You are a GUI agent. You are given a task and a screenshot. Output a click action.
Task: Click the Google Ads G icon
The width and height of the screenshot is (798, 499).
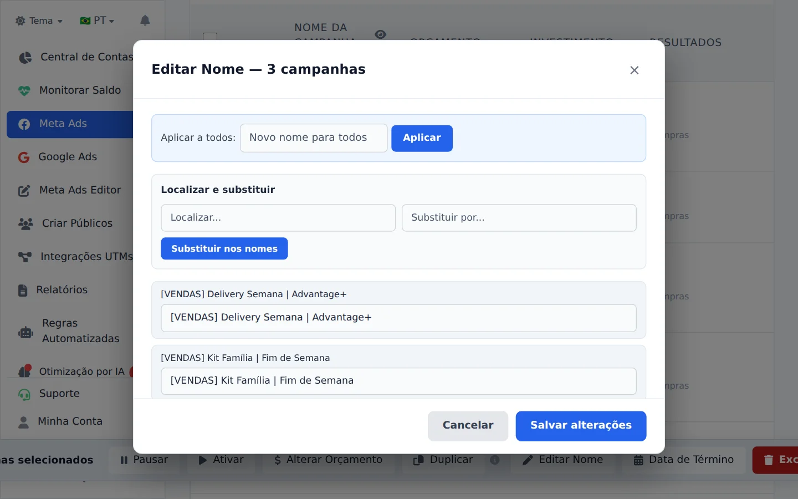tap(24, 157)
